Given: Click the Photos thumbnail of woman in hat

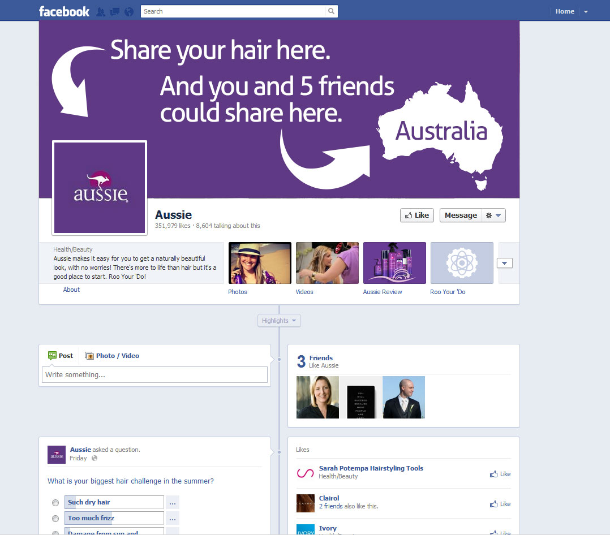Looking at the screenshot, I should tap(260, 263).
